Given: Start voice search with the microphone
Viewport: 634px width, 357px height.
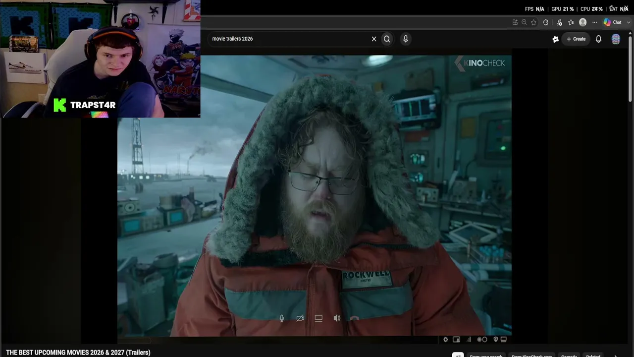Looking at the screenshot, I should coord(406,39).
